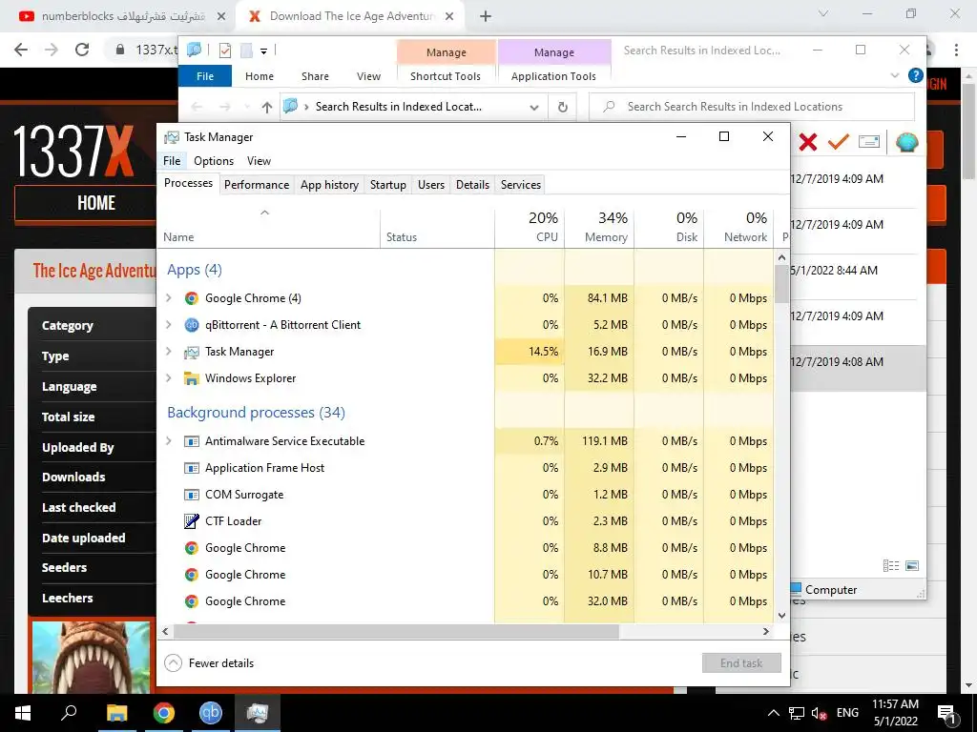Switch to large icons view in Explorer

click(911, 565)
